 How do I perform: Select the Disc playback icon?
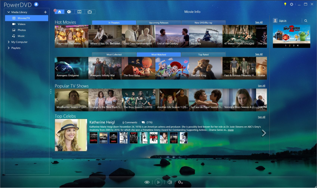click(69, 11)
